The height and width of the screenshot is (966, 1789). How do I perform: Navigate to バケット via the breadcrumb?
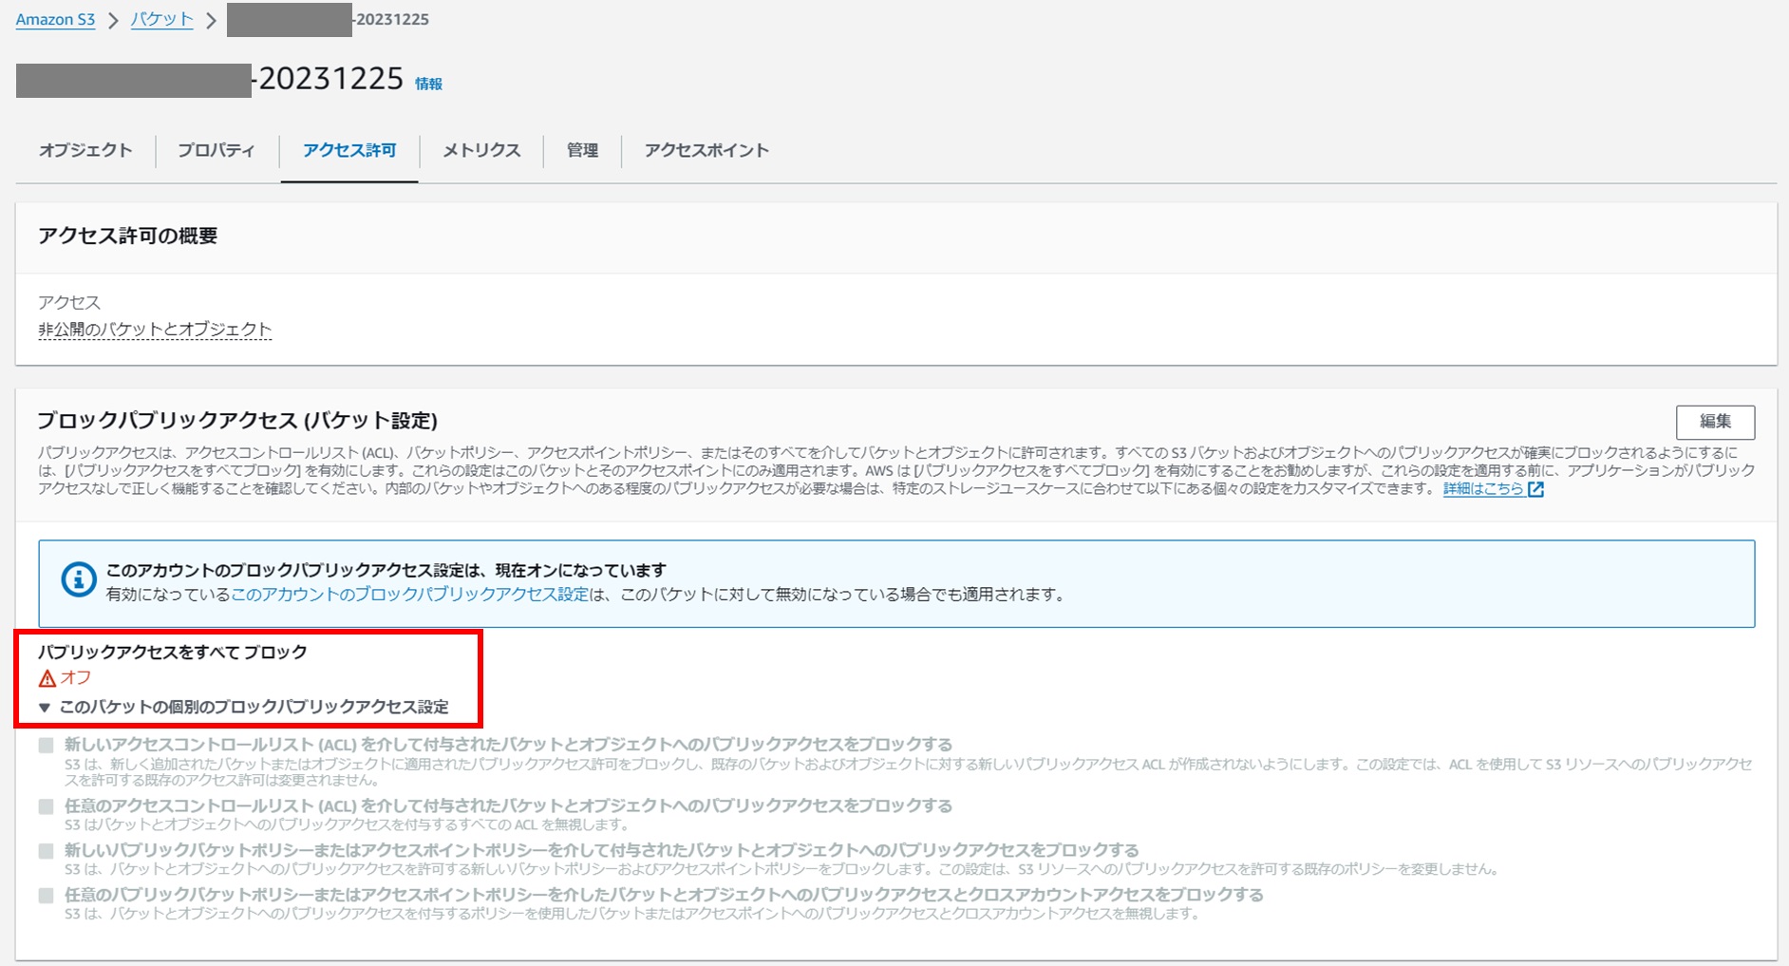pos(160,18)
